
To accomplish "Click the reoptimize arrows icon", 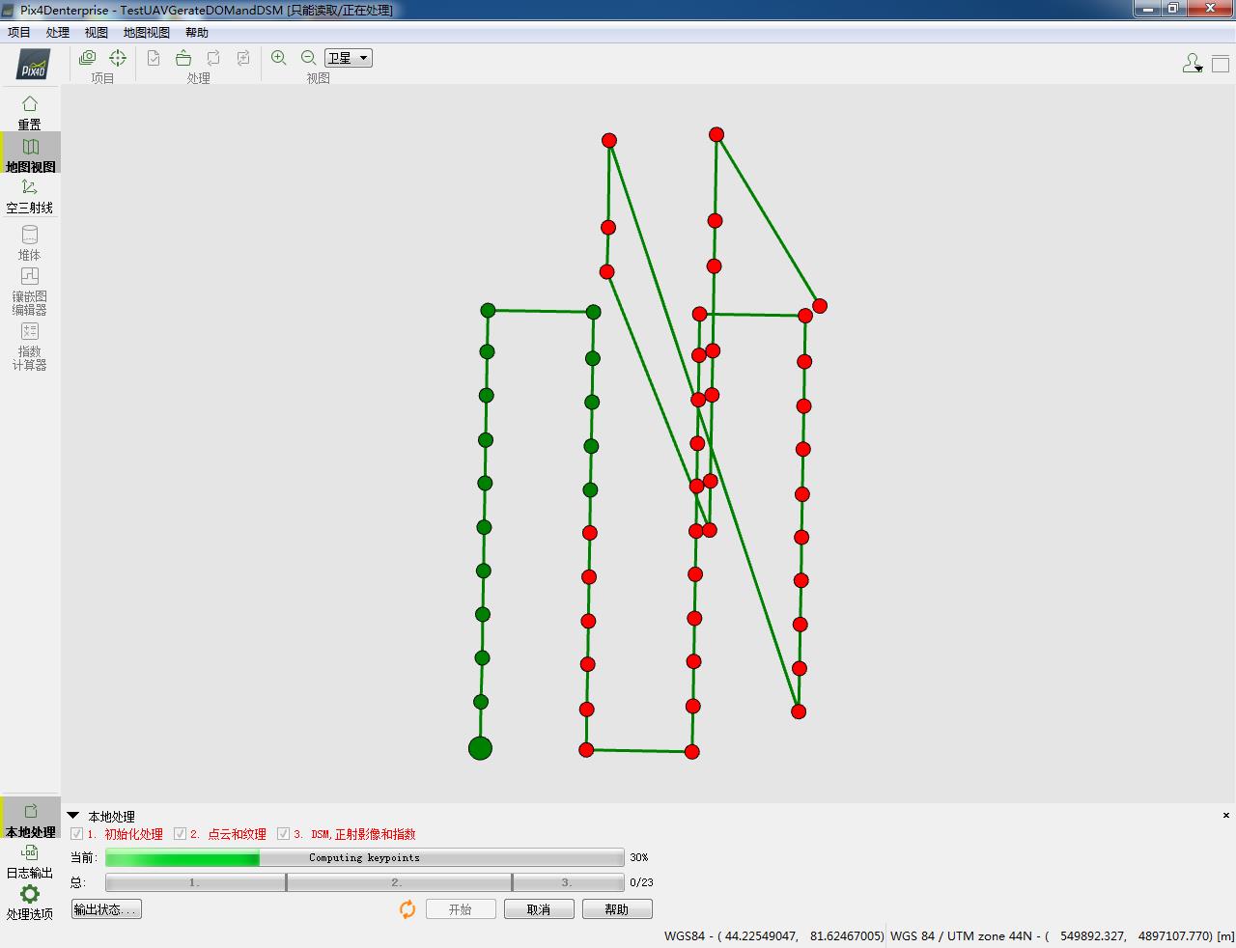I will pos(213,58).
